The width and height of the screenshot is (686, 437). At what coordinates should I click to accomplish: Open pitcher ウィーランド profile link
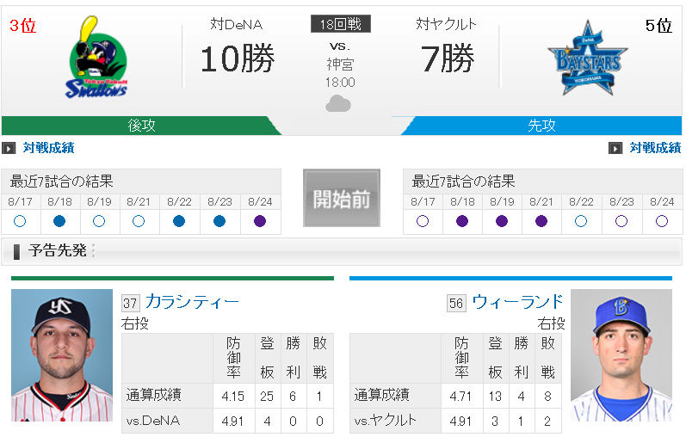click(517, 301)
